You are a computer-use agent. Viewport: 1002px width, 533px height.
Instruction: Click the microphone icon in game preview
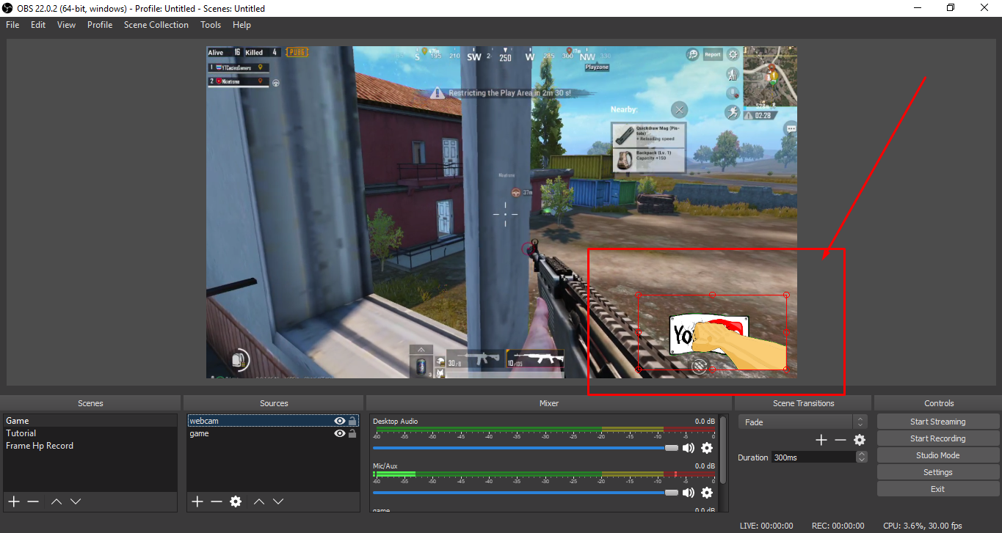pos(732,93)
